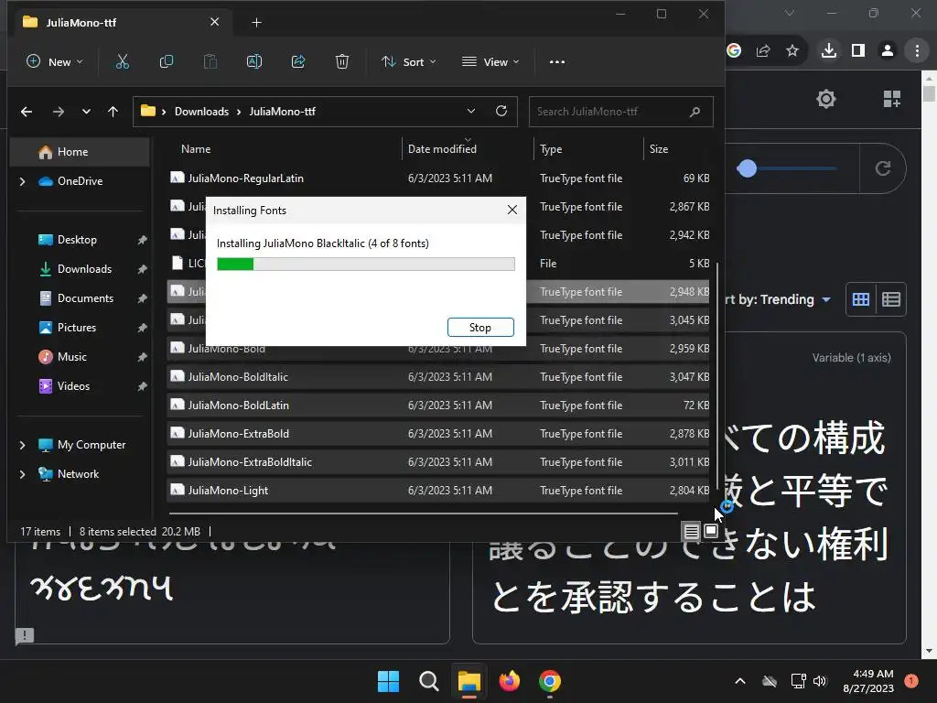Open Chrome downloads icon
The image size is (937, 703).
click(x=829, y=51)
